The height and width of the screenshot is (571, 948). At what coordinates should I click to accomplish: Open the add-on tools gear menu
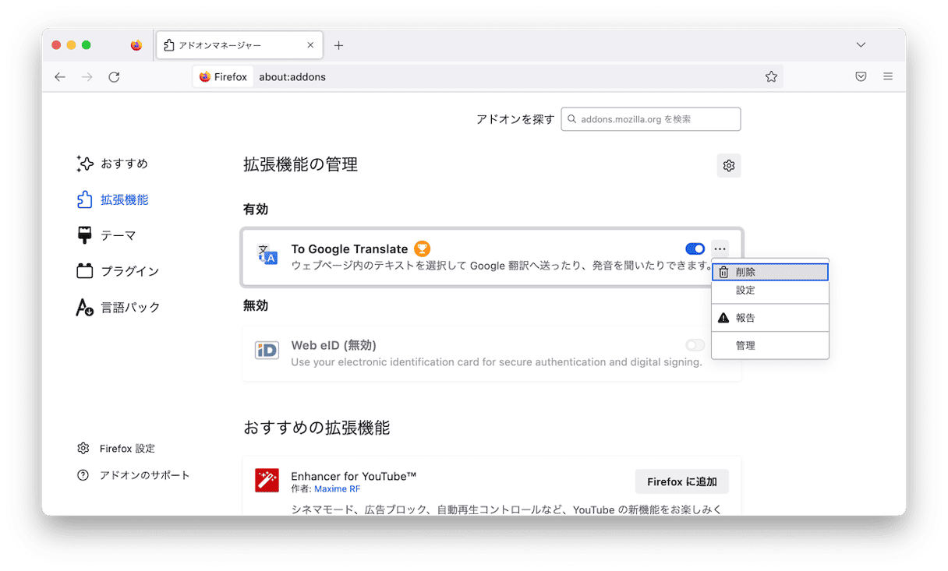click(x=729, y=165)
